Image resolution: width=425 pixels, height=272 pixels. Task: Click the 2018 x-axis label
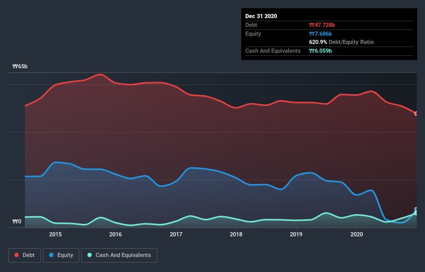tap(236, 234)
